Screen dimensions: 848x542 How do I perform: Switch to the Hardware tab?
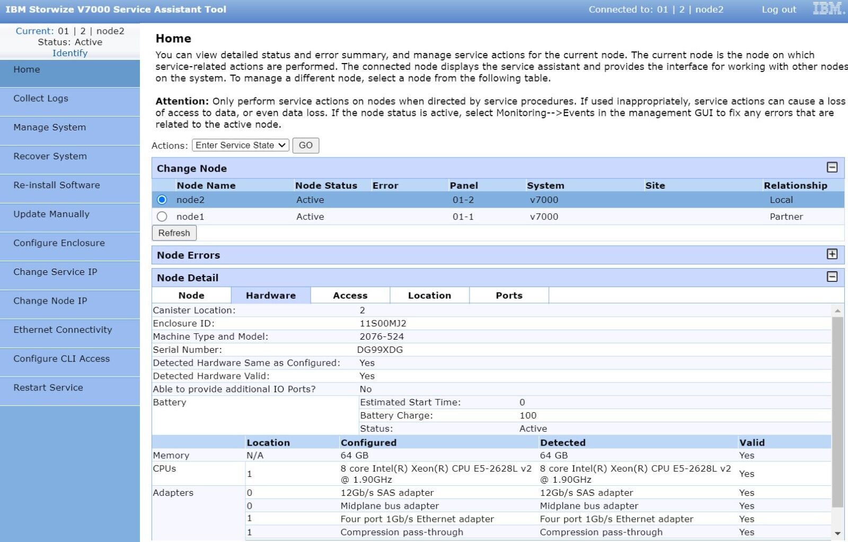click(x=271, y=296)
